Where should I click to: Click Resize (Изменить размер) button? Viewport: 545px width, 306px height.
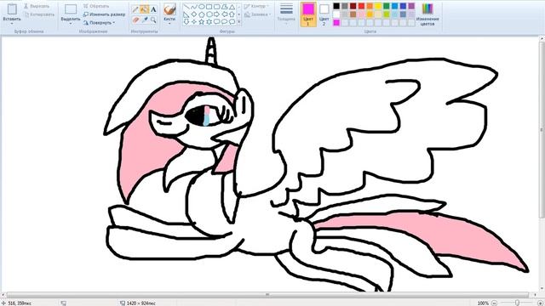click(x=104, y=14)
